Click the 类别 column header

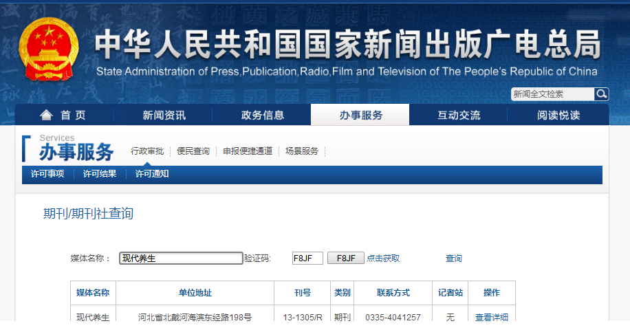point(343,293)
